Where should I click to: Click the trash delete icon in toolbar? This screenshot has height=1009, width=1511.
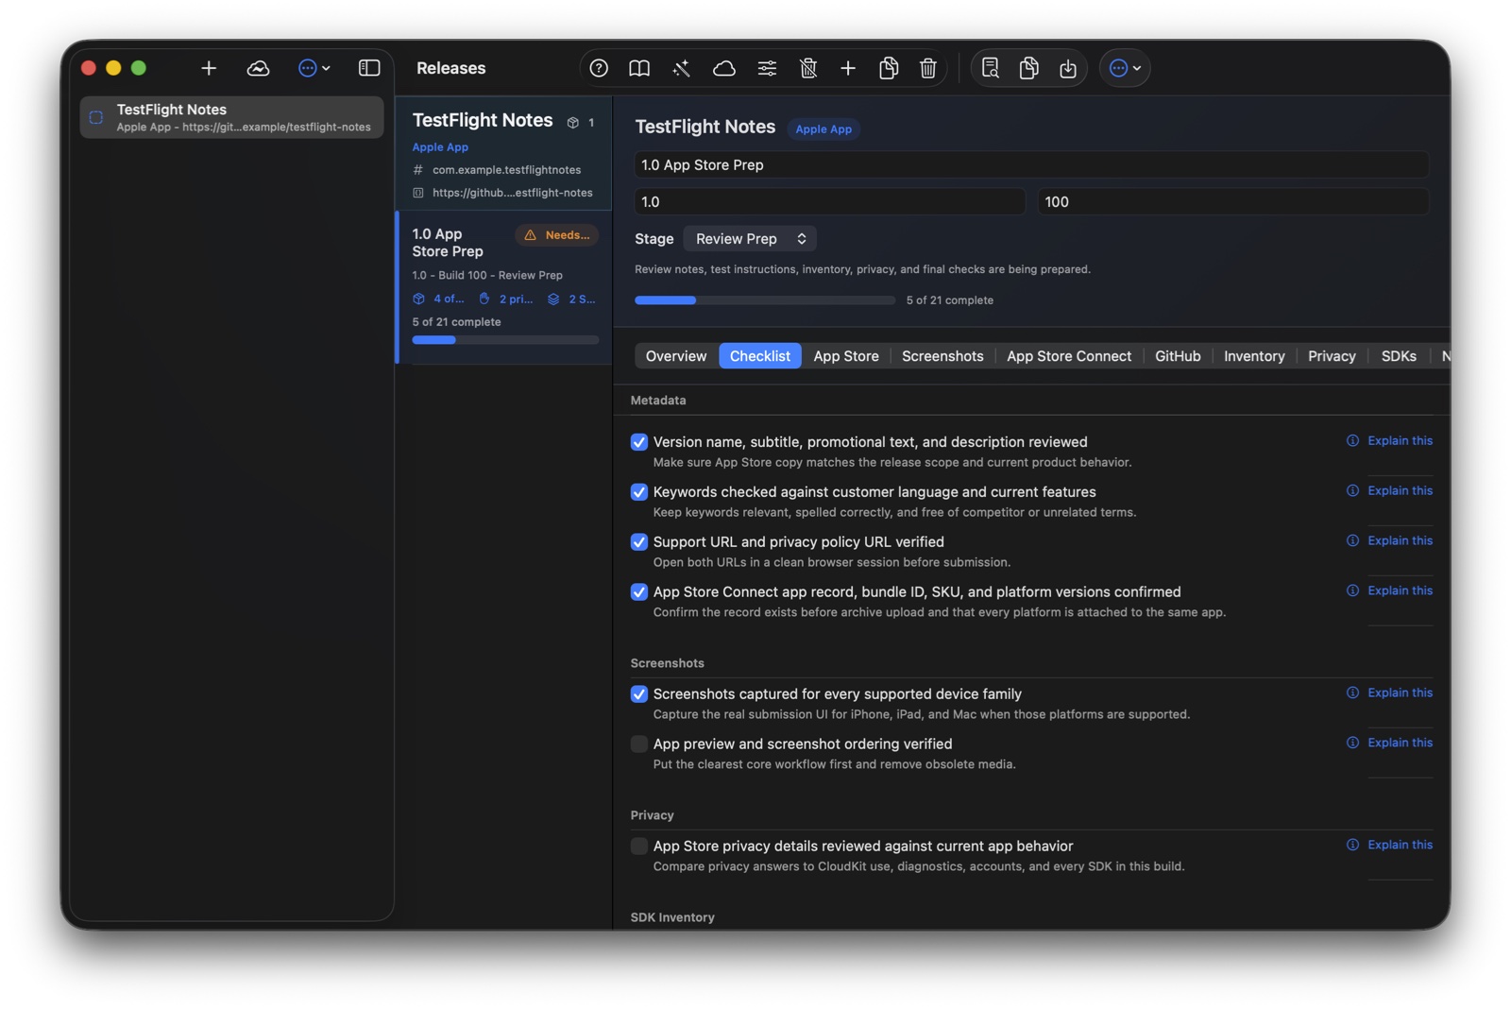928,68
